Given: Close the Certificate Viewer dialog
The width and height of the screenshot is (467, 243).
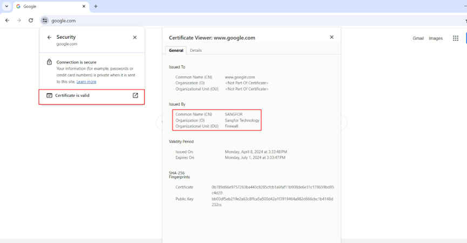Looking at the screenshot, I should click(x=331, y=37).
